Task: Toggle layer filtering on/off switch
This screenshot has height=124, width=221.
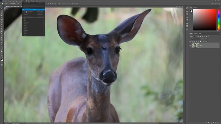Action: point(209,36)
